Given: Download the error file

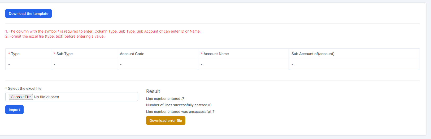Looking at the screenshot, I should 166,120.
